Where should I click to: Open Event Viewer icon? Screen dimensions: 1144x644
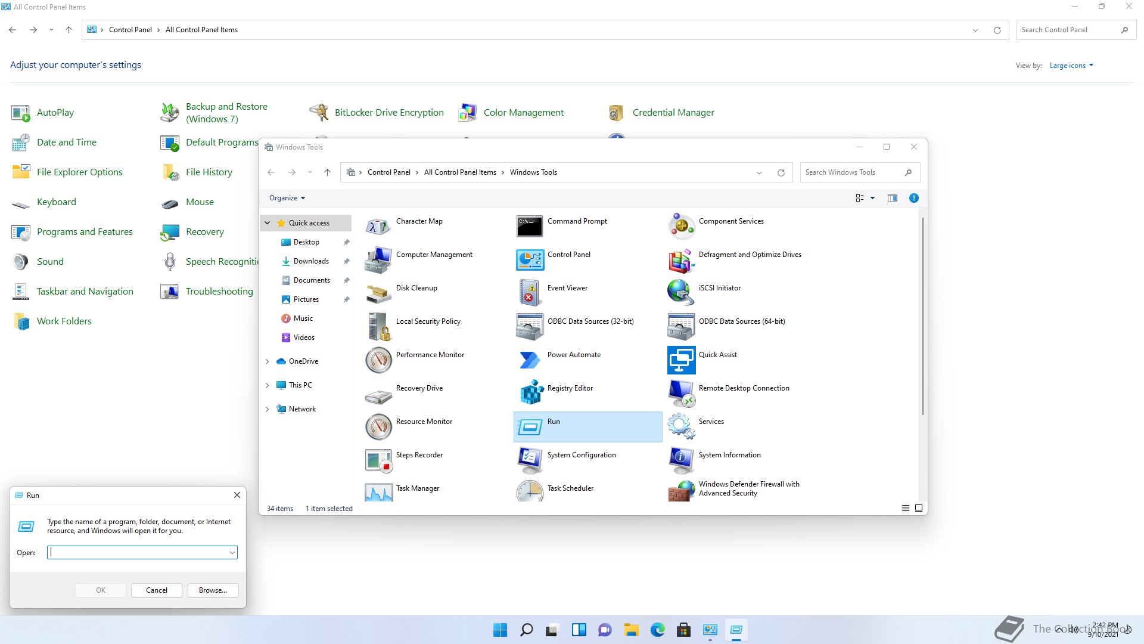click(x=530, y=293)
